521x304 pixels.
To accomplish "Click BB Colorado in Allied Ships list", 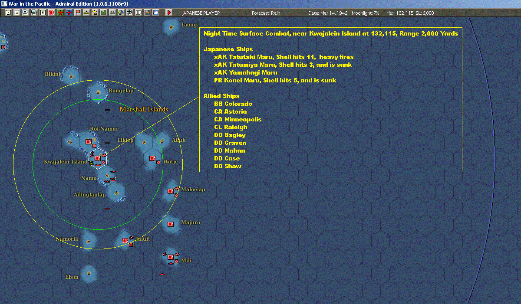I will coord(233,104).
